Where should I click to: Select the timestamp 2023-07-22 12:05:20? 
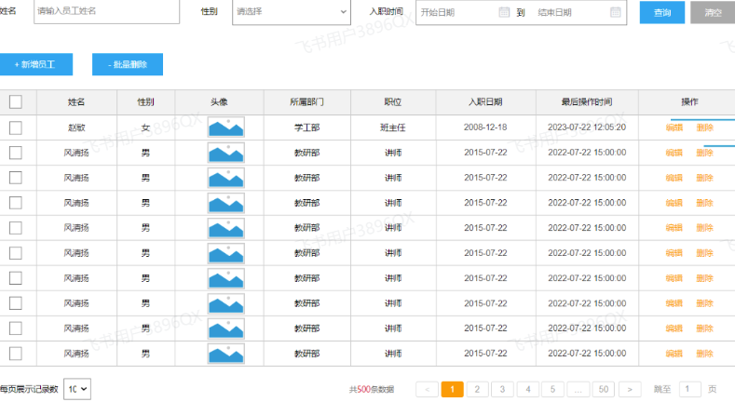(x=587, y=127)
